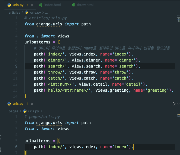
Task: Click the 'throw/' route string
Action: [56, 72]
